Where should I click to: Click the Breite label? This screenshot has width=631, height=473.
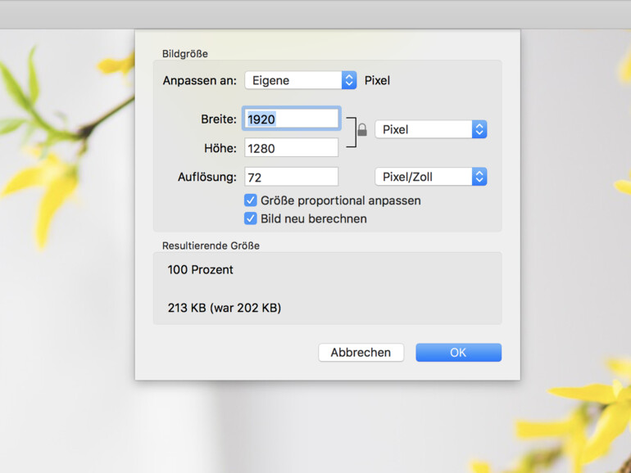(x=219, y=119)
